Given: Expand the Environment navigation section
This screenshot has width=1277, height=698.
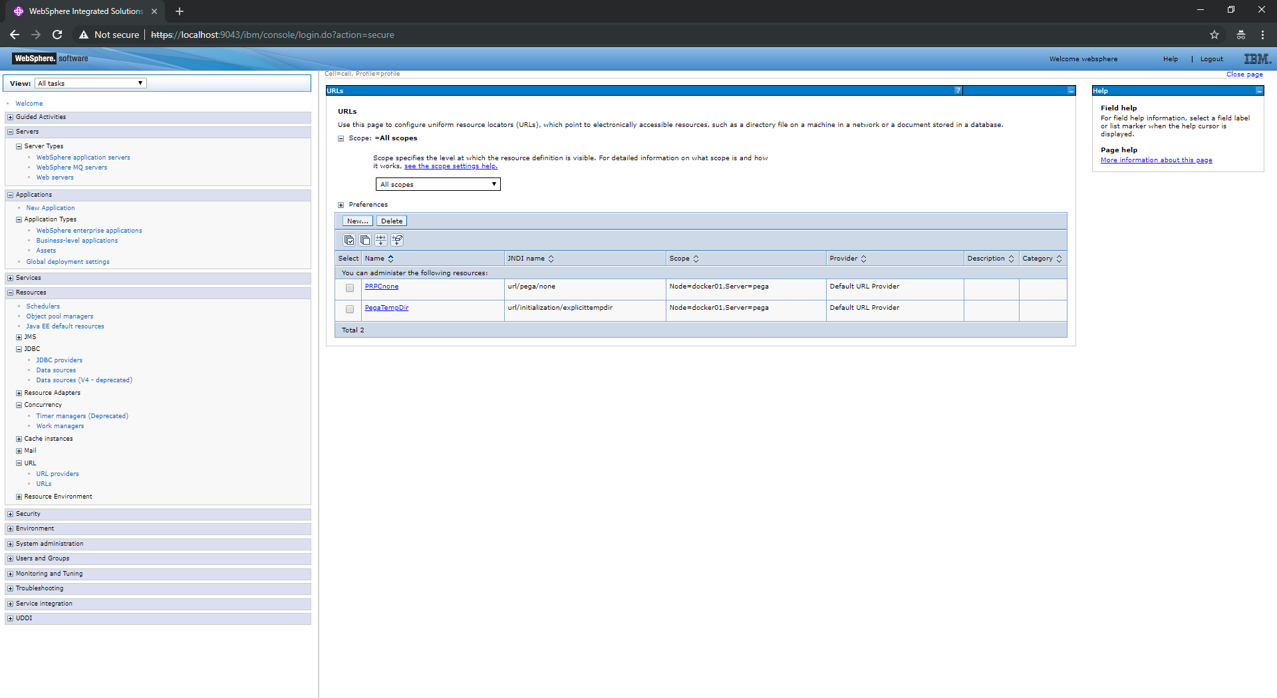Looking at the screenshot, I should click(10, 528).
